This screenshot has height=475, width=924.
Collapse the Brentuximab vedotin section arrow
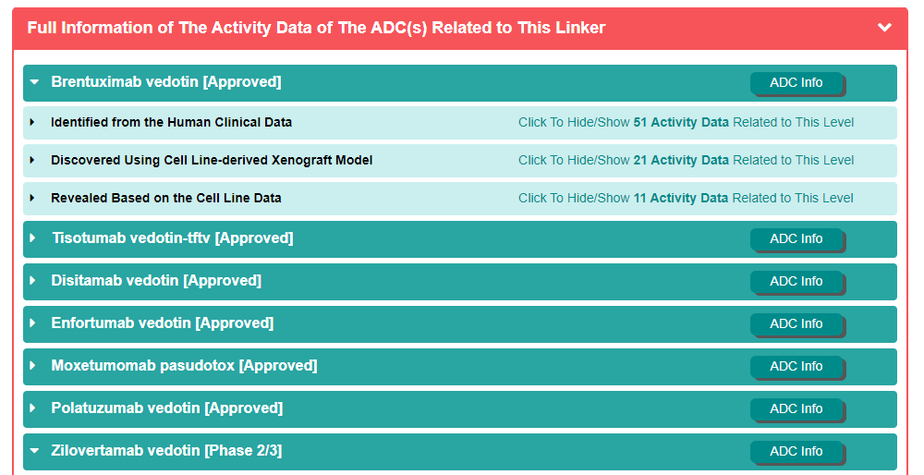[34, 82]
